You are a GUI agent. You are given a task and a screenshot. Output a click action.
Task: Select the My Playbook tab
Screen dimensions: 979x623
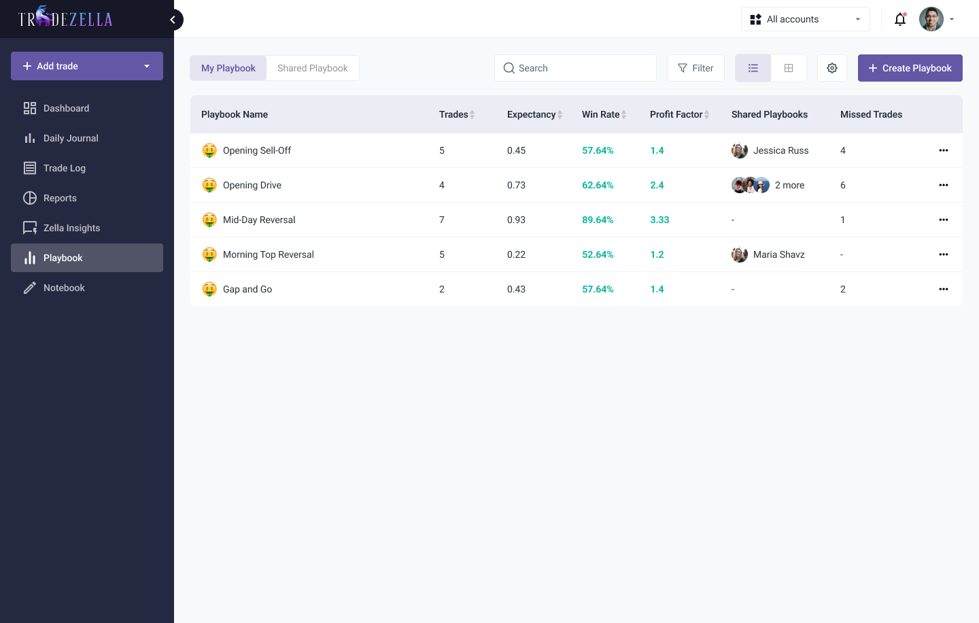(x=228, y=67)
